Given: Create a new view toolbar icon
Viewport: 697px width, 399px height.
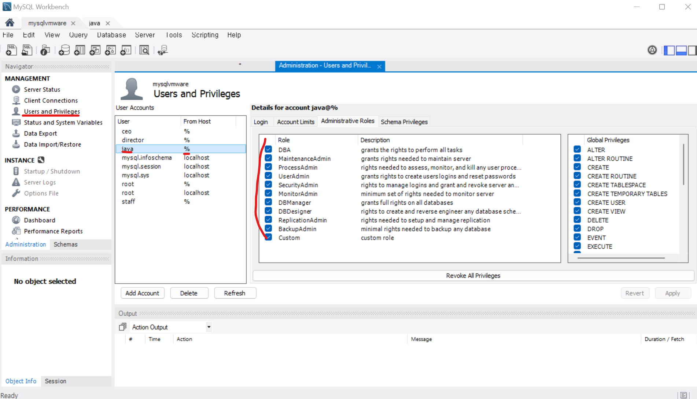Looking at the screenshot, I should [95, 50].
